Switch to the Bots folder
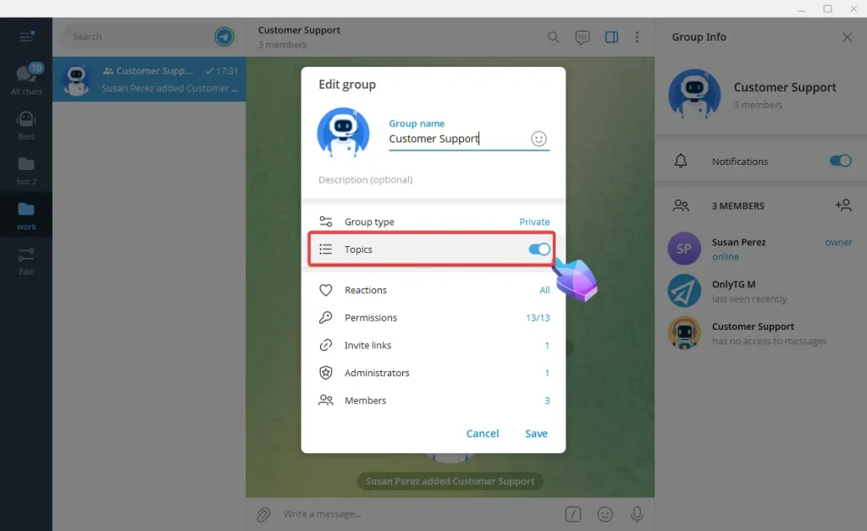Image resolution: width=867 pixels, height=531 pixels. coord(26,123)
